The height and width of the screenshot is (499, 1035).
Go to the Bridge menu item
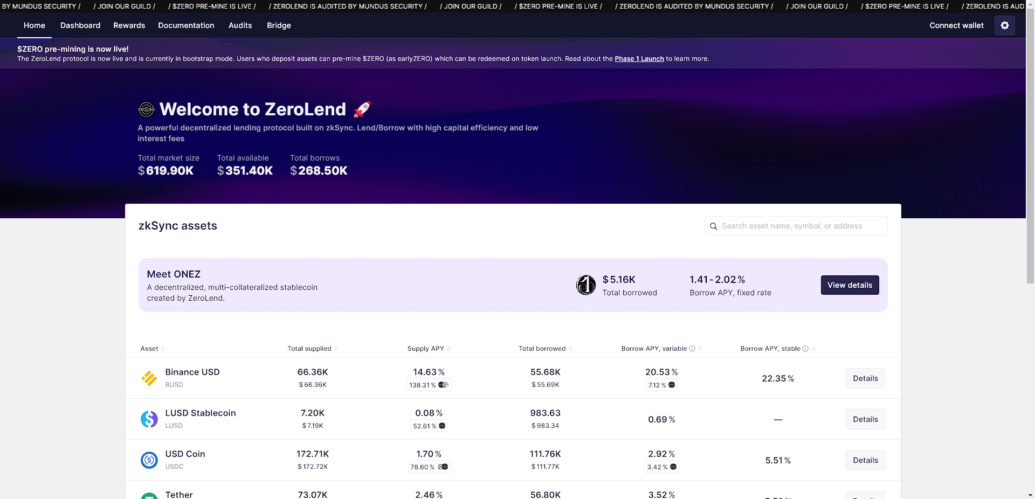coord(279,25)
